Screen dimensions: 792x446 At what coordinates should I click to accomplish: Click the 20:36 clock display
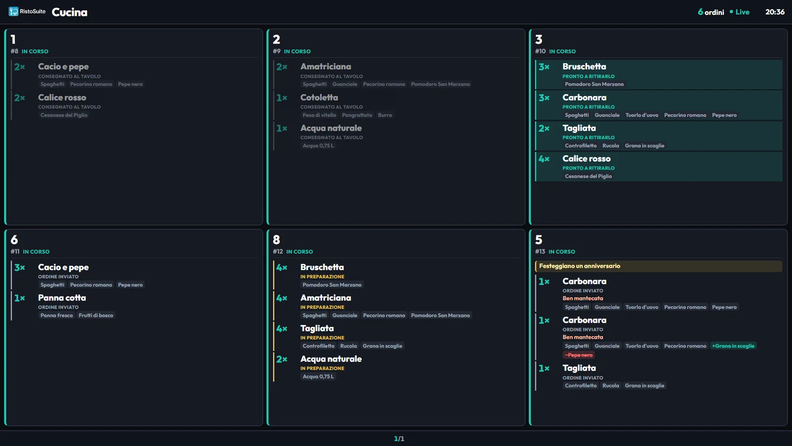point(775,12)
